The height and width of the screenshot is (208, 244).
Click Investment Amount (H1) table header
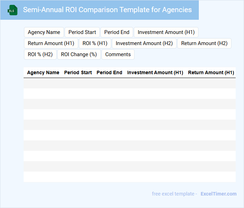pyautogui.click(x=155, y=73)
